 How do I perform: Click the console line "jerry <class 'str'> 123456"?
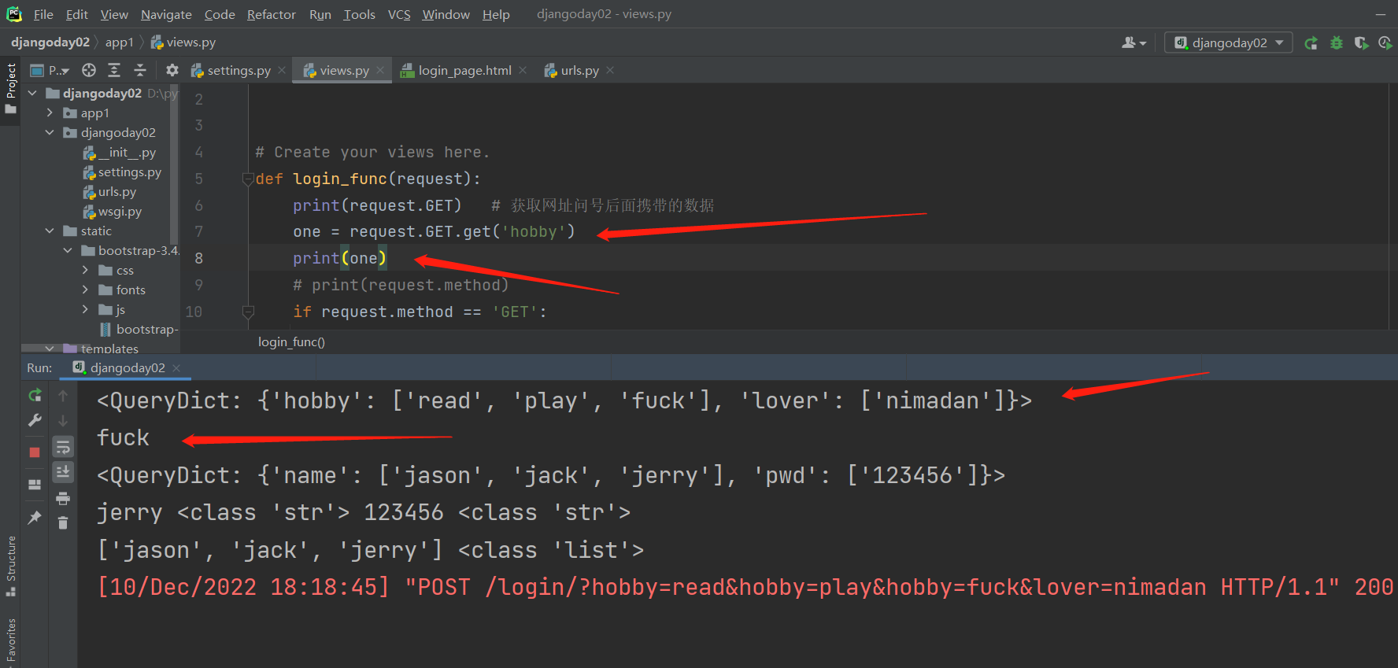point(364,512)
